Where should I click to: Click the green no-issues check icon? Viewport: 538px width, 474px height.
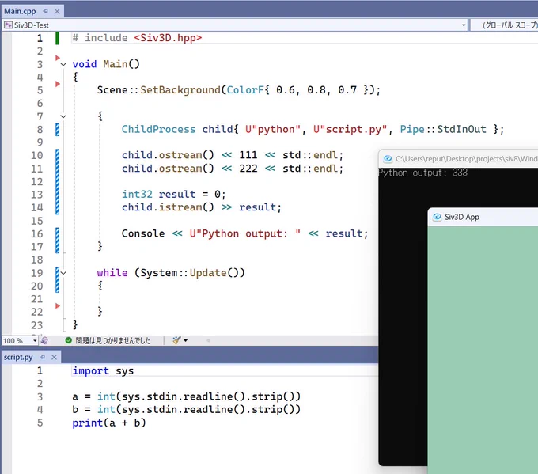click(68, 340)
